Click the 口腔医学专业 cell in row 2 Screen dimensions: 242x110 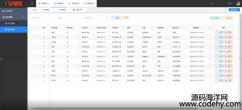(x=147, y=37)
